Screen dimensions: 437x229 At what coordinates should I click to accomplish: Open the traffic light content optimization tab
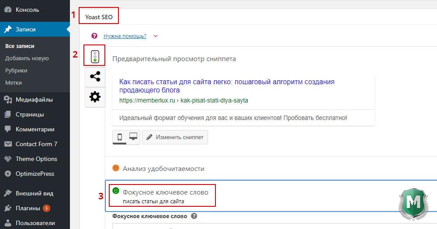tap(95, 56)
